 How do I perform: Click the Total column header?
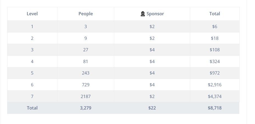(x=215, y=14)
